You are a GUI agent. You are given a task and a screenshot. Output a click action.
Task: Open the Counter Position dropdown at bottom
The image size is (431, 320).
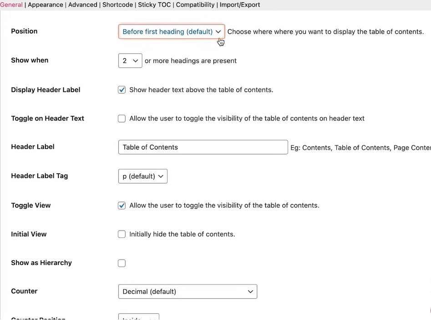(x=138, y=317)
